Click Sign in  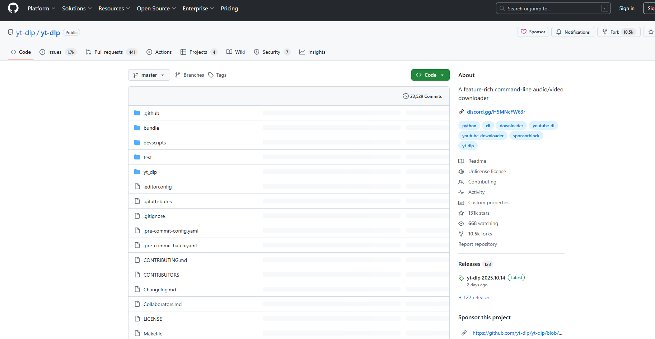click(627, 8)
